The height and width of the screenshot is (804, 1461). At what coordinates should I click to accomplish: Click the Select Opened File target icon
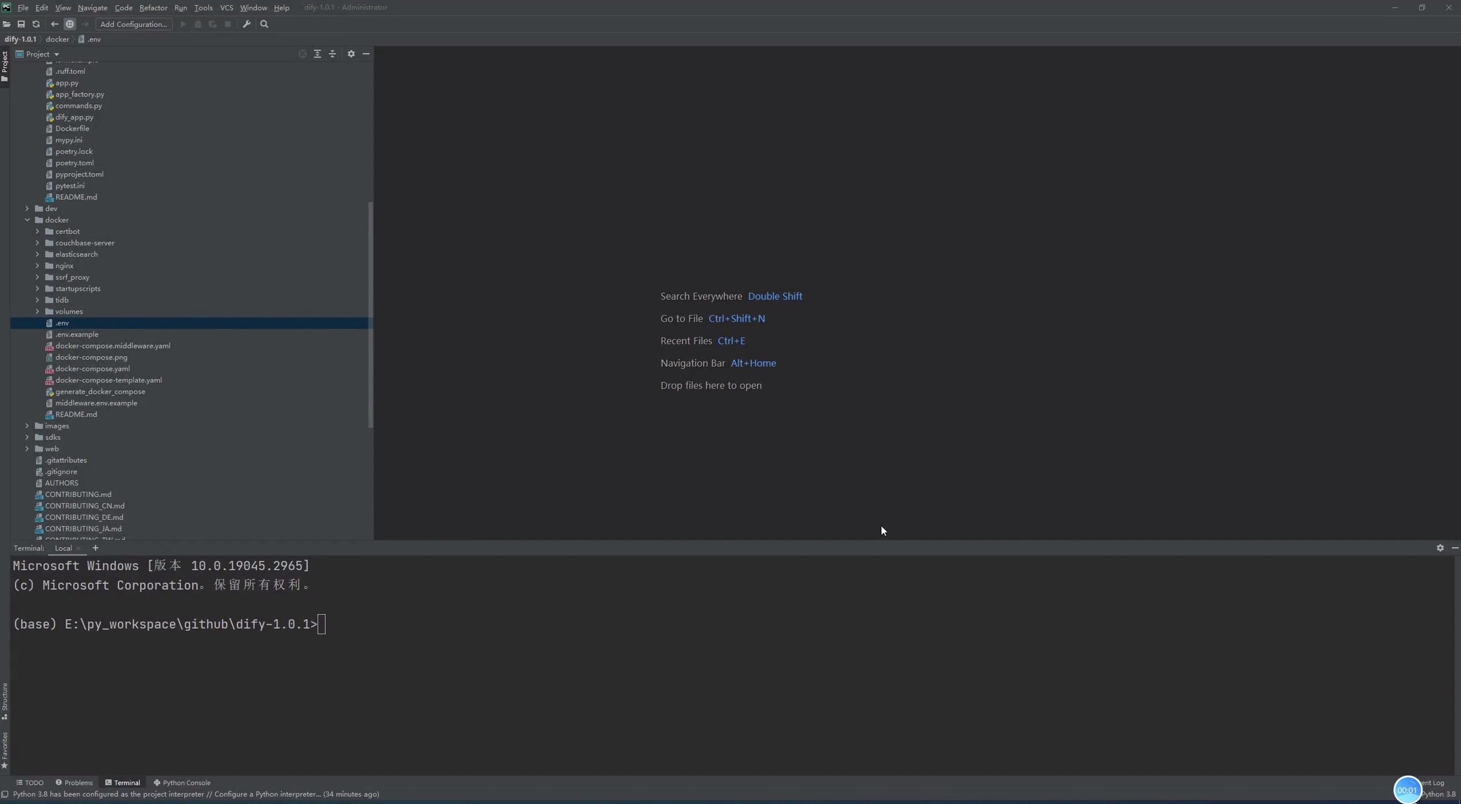click(302, 54)
